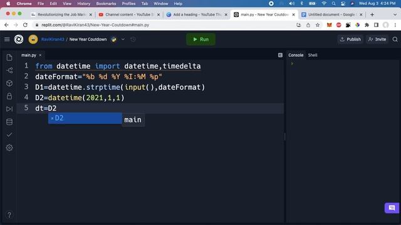Click the New Year Coutdown repl title
The height and width of the screenshot is (225, 401).
tap(88, 39)
